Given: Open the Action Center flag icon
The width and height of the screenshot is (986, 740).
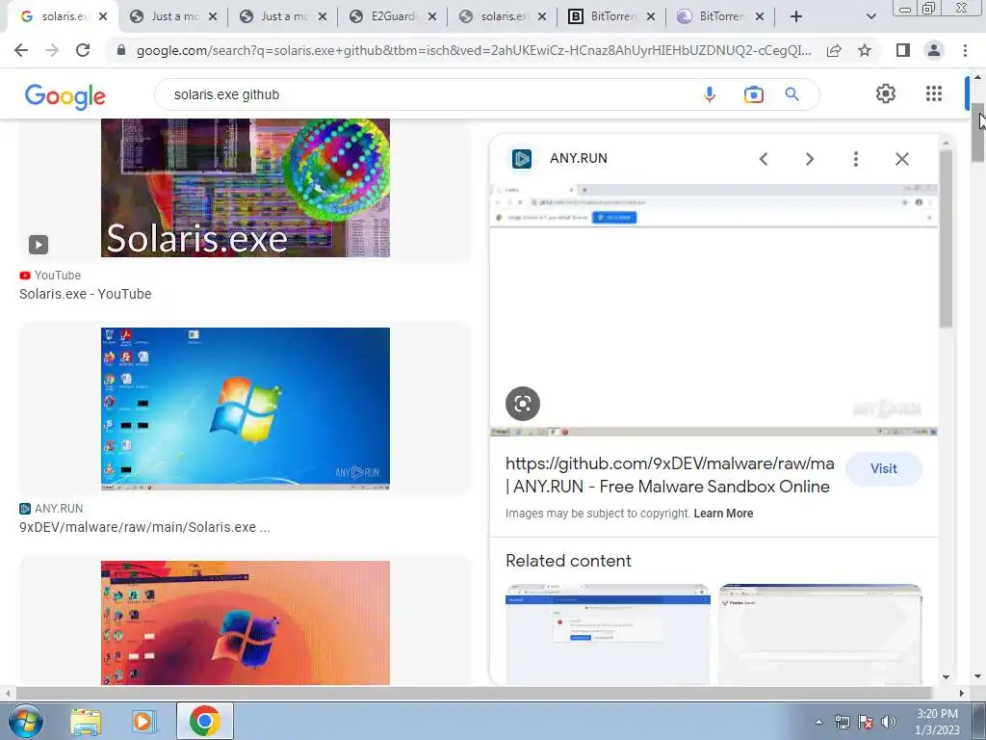Looking at the screenshot, I should (866, 722).
